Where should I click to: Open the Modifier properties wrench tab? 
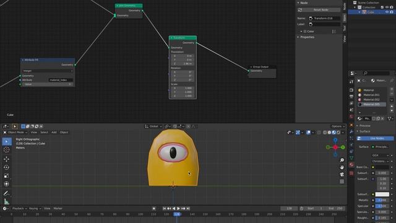pyautogui.click(x=351, y=132)
